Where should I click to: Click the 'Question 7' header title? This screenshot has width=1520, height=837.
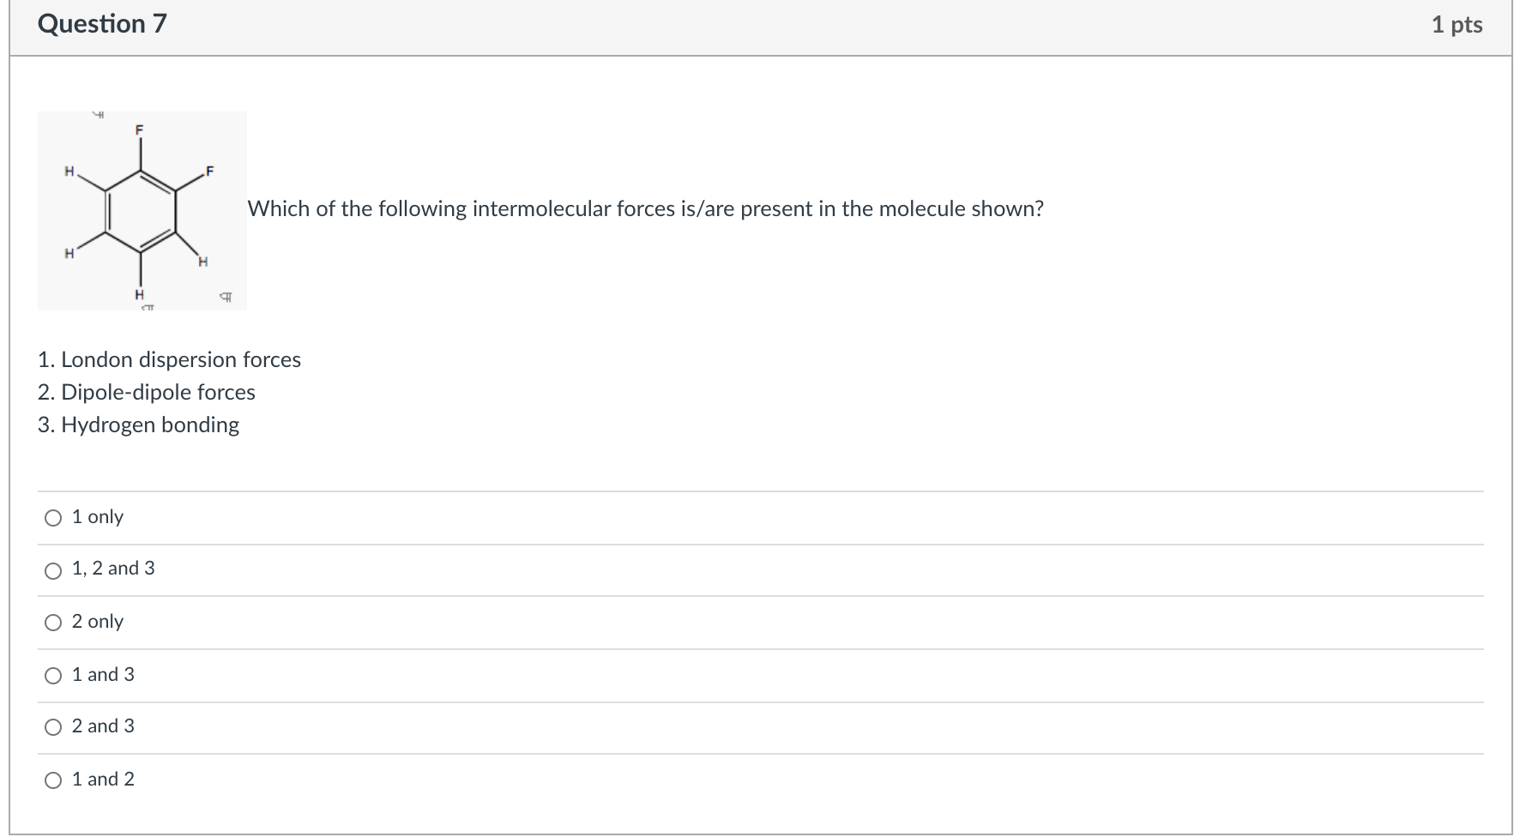point(102,24)
